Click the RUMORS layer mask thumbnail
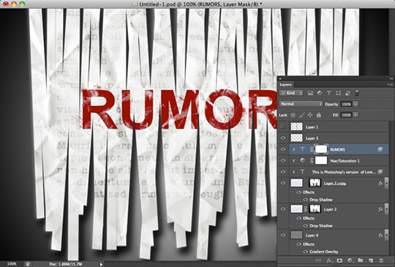395x267 pixels. coord(321,149)
